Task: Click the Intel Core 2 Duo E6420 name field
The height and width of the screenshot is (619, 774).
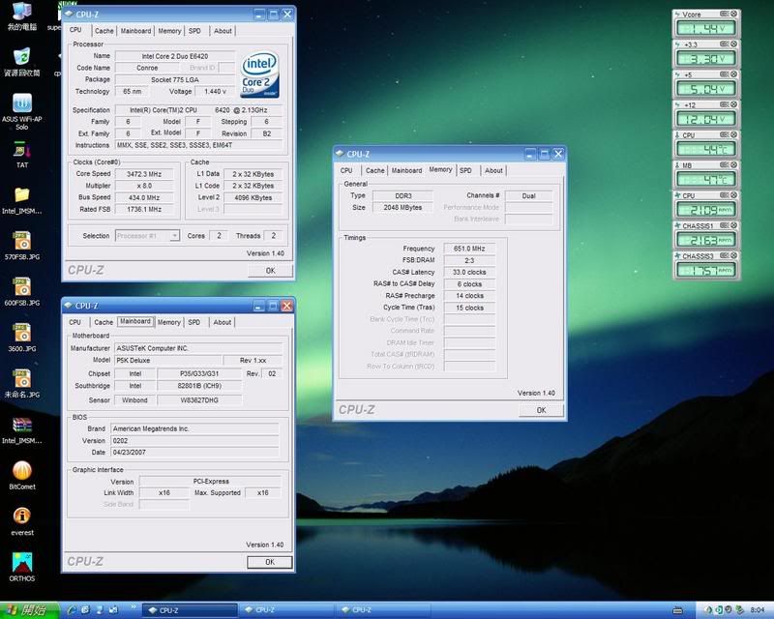Action: pos(175,56)
